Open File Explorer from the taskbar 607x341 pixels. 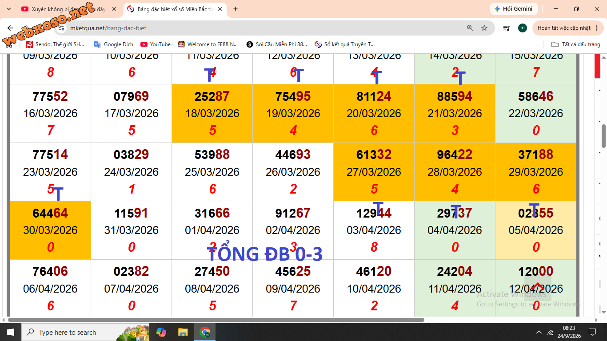click(183, 332)
